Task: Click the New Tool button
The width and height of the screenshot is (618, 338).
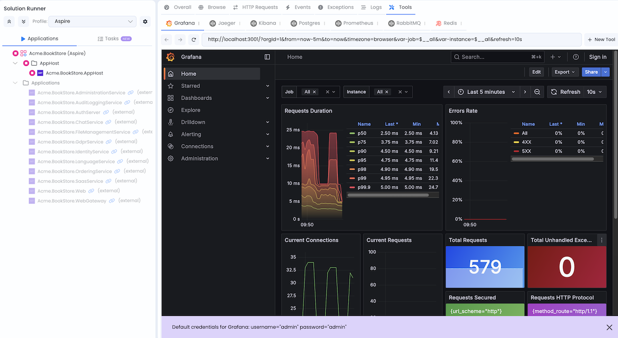Action: coord(600,39)
